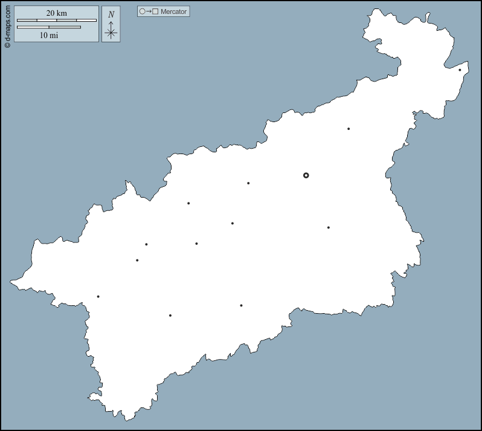Click the '20 km' scale label

pyautogui.click(x=56, y=13)
